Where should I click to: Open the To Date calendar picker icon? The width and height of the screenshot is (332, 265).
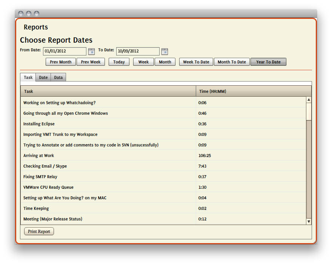pos(164,51)
